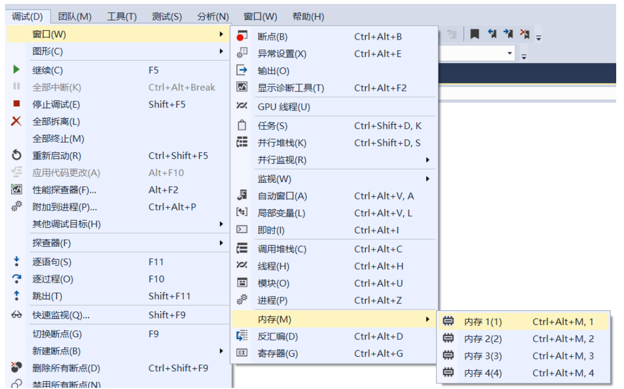Open the 测试(S) menu

(167, 16)
